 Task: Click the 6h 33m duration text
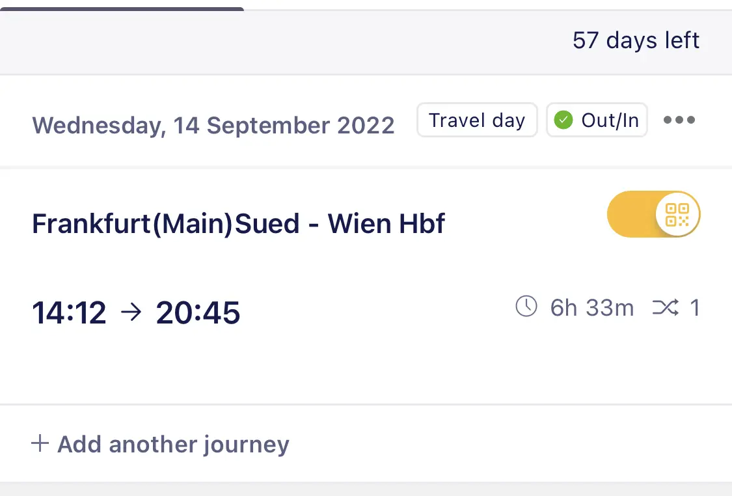click(591, 307)
